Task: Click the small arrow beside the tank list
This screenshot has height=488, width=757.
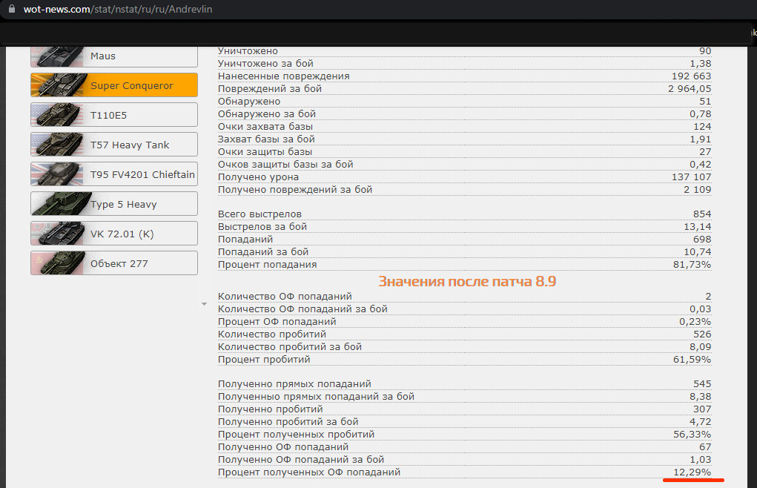Action: point(204,304)
